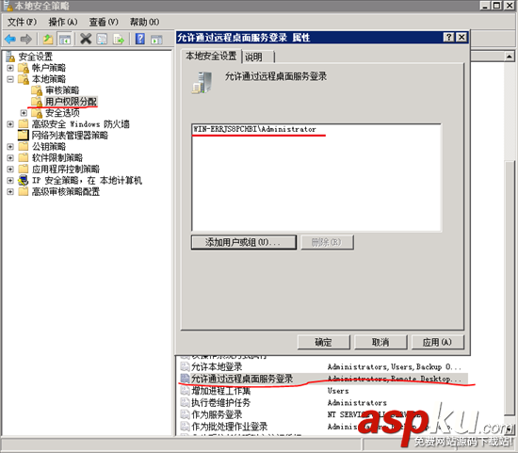The width and height of the screenshot is (518, 453).
Task: Collapse the 本地策略 tree node
Action: [10, 79]
